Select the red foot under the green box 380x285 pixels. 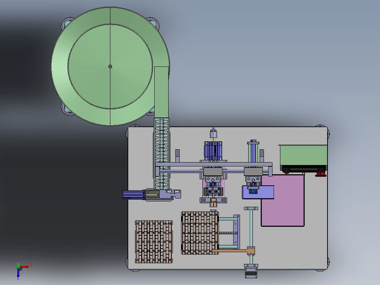(321, 174)
